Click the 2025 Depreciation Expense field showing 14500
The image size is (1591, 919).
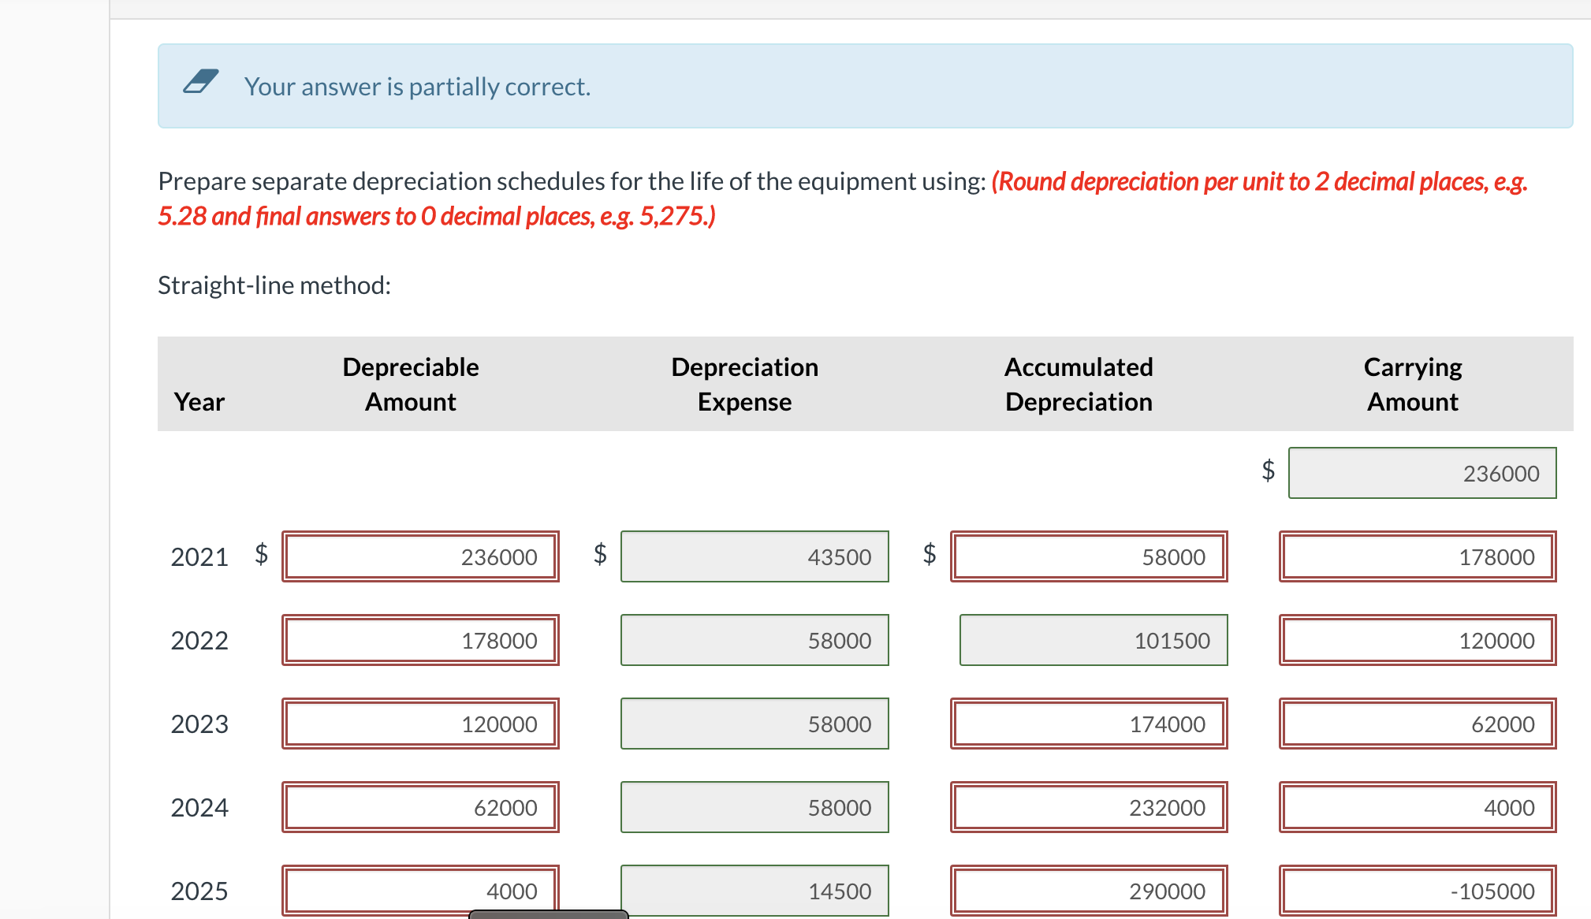(x=755, y=891)
